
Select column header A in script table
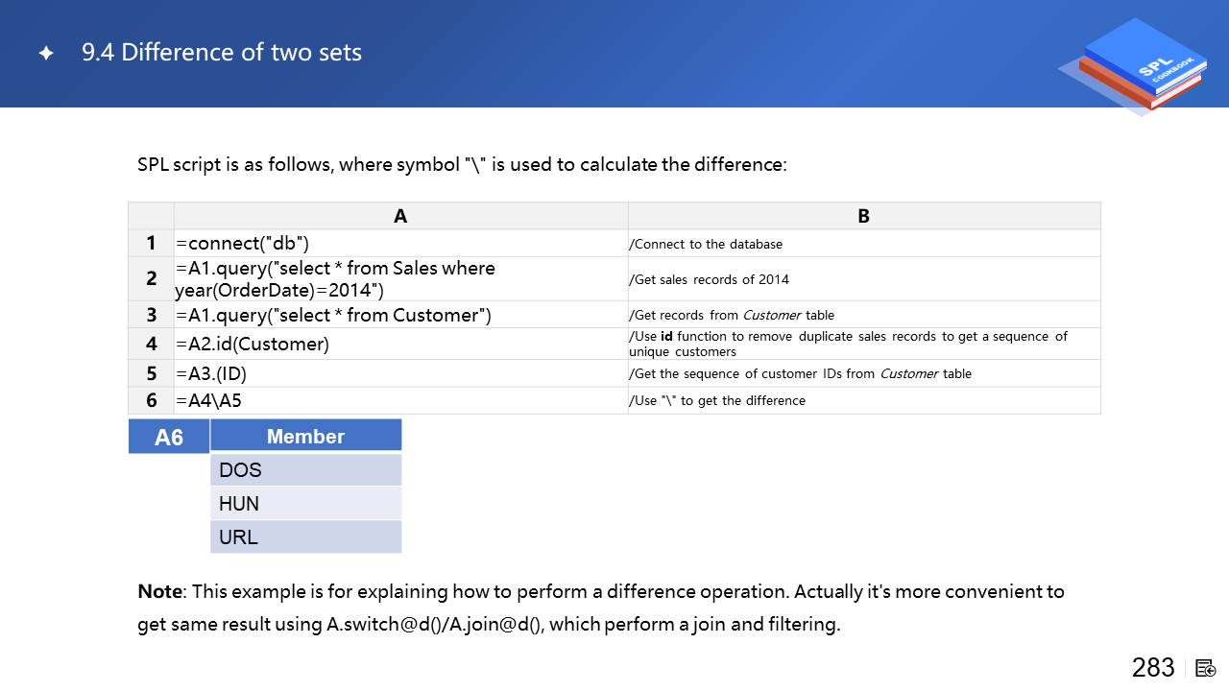pyautogui.click(x=400, y=216)
